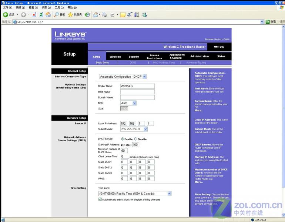The image size is (285, 222).
Task: Click the Starting IP Address field showing 100
Action: pyautogui.click(x=135, y=145)
